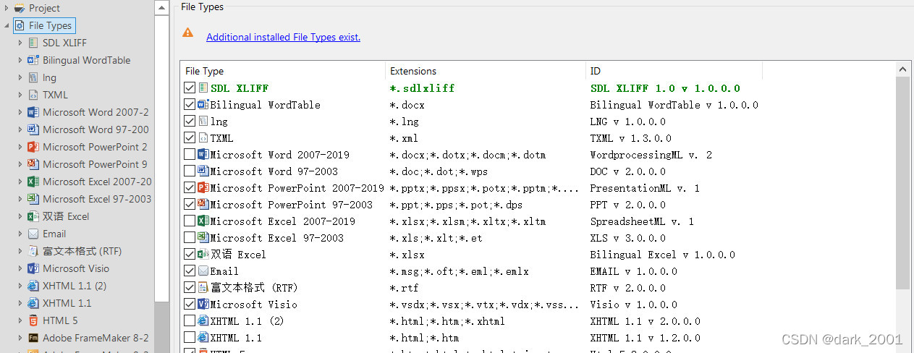The image size is (914, 353).
Task: Click the SDL XLIFF icon in the table row
Action: click(x=203, y=88)
